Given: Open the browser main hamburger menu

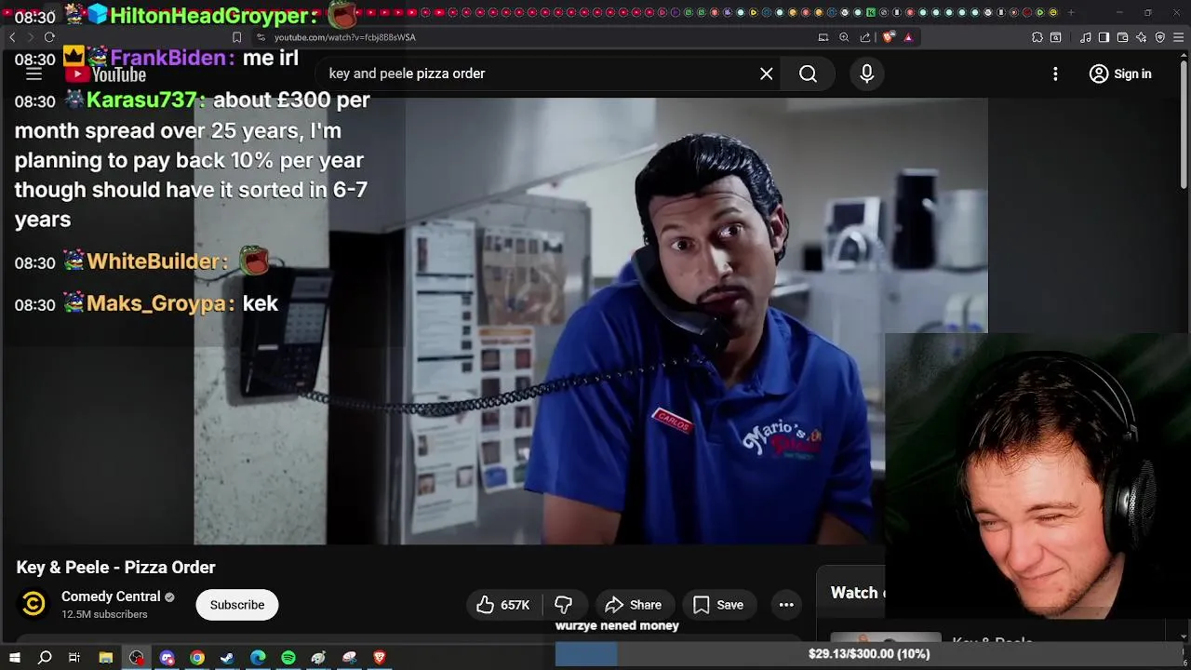Looking at the screenshot, I should click(1179, 37).
